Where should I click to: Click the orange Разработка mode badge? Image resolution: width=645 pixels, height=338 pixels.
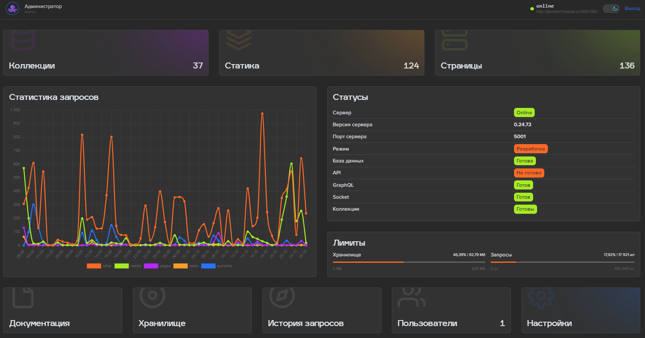pos(530,149)
